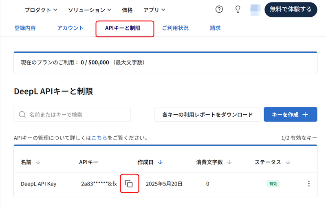Click 各キーの利用レポートをダウンロード button
The height and width of the screenshot is (207, 326).
pos(207,115)
